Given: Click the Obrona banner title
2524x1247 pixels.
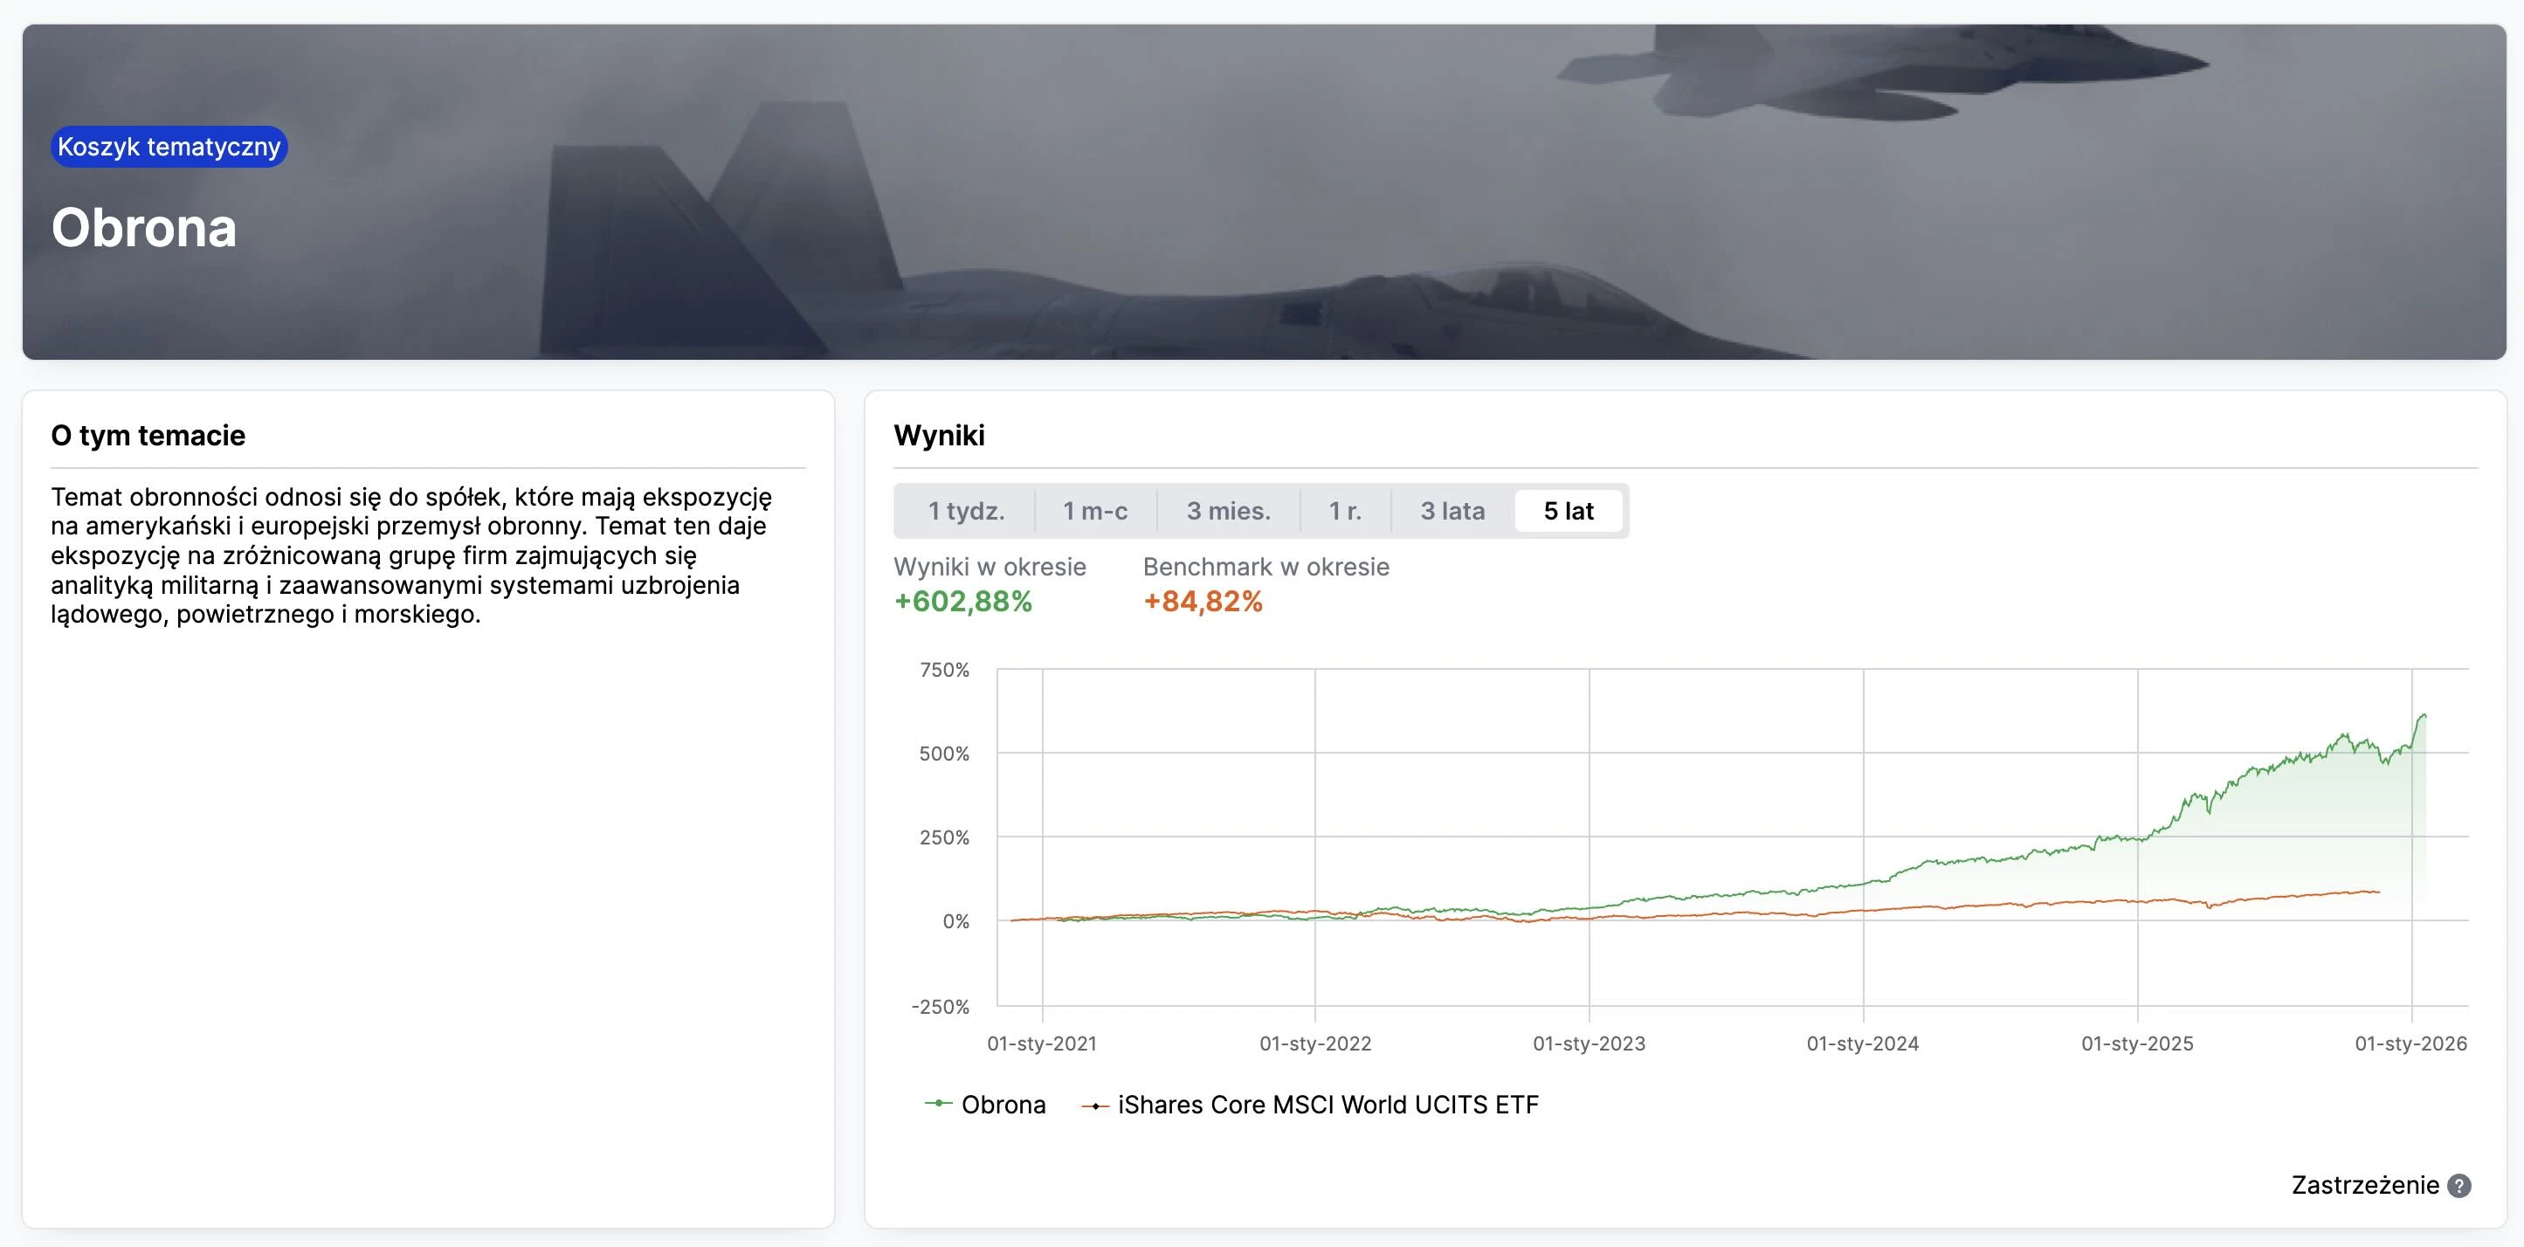Looking at the screenshot, I should 144,227.
